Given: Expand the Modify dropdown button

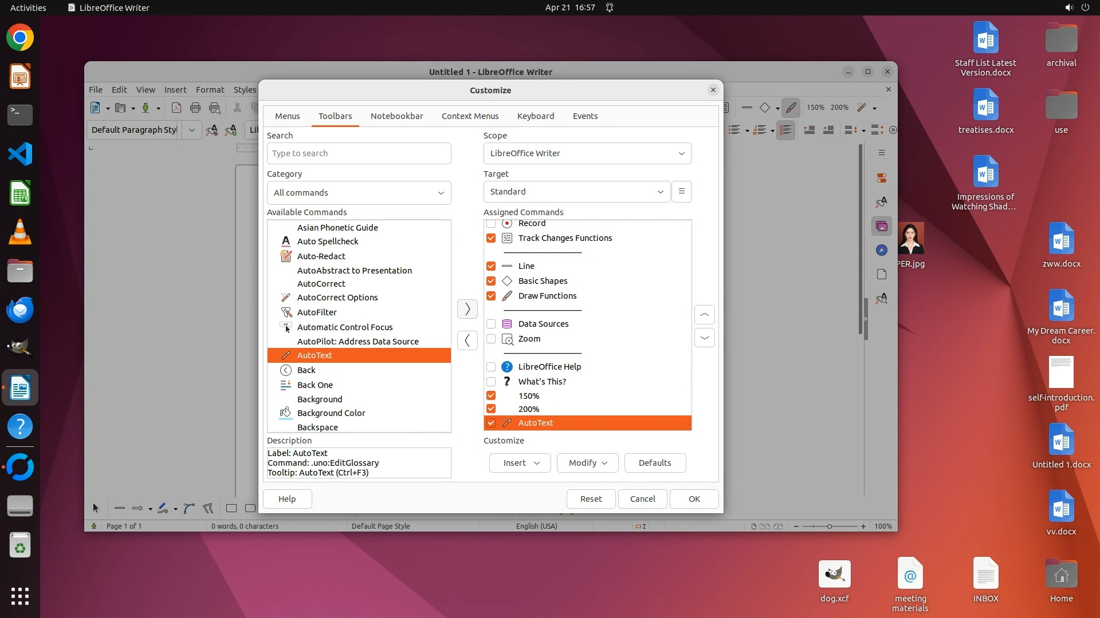Looking at the screenshot, I should click(587, 463).
